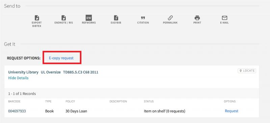Click the 'REQUEST OPTIONS:' label
Image resolution: width=270 pixels, height=123 pixels.
[24, 58]
